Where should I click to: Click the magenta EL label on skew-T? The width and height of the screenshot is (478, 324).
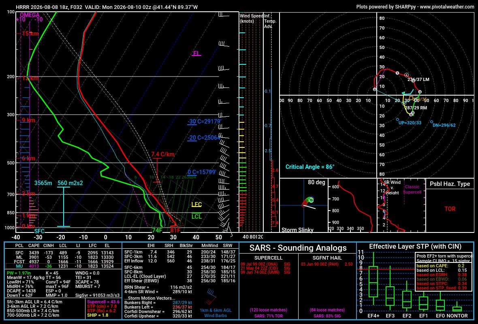pos(196,53)
